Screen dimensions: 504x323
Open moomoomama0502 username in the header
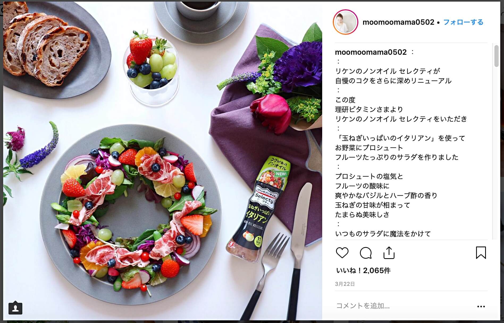(398, 22)
